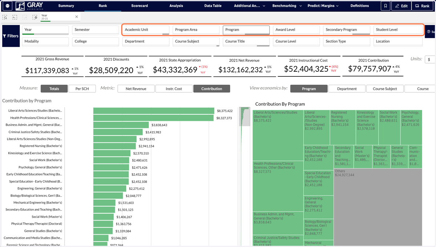Select the Liberal Arts/Sciences/Studies (Bachelor's) bar
Screen dimensions: 436x247
click(x=154, y=111)
